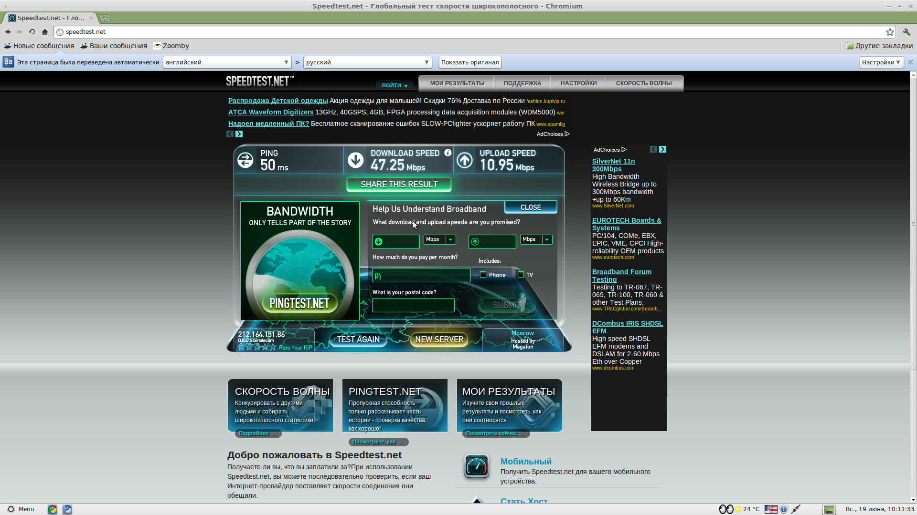Open Ваши сообщения bookmark
917x515 pixels.
[x=114, y=46]
